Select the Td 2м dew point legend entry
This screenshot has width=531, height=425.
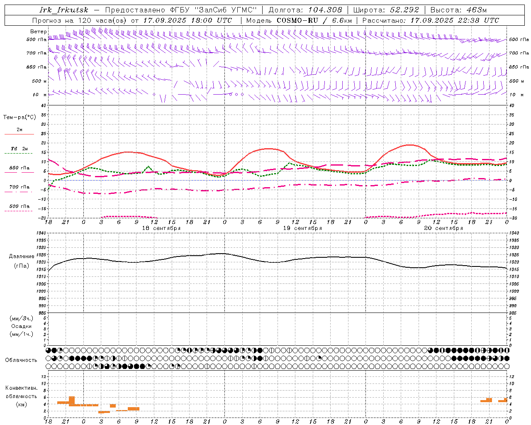click(x=19, y=149)
